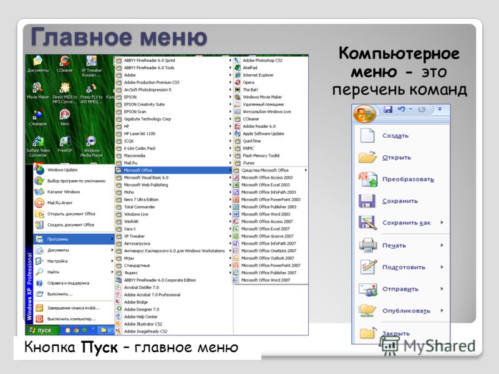Click the Undo icon in quick access toolbar
This screenshot has width=499, height=374.
(x=401, y=110)
